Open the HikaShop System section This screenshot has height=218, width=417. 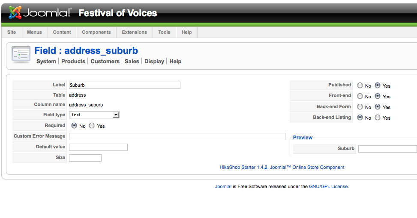coord(46,62)
